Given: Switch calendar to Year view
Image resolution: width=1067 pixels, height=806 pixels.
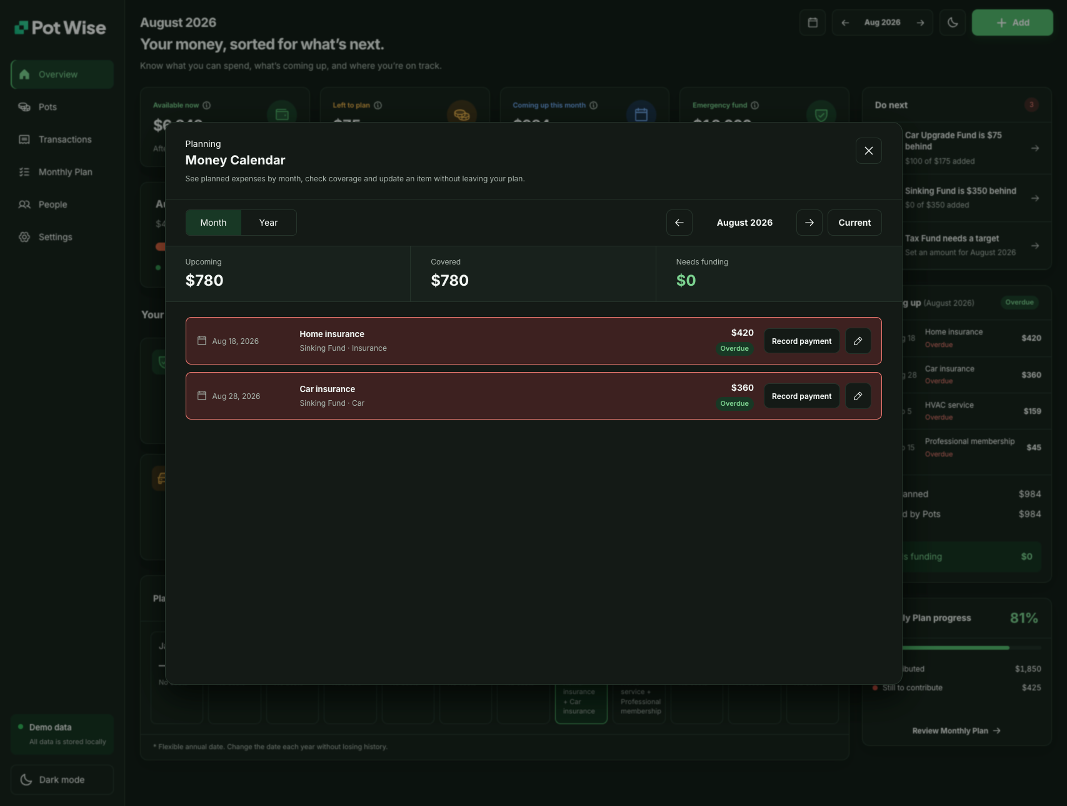Looking at the screenshot, I should coord(268,223).
